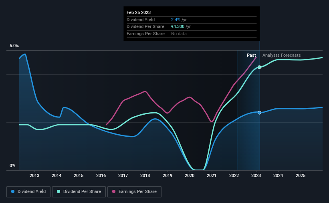Click the 5.0% y-axis label
The width and height of the screenshot is (329, 203).
pyautogui.click(x=14, y=46)
